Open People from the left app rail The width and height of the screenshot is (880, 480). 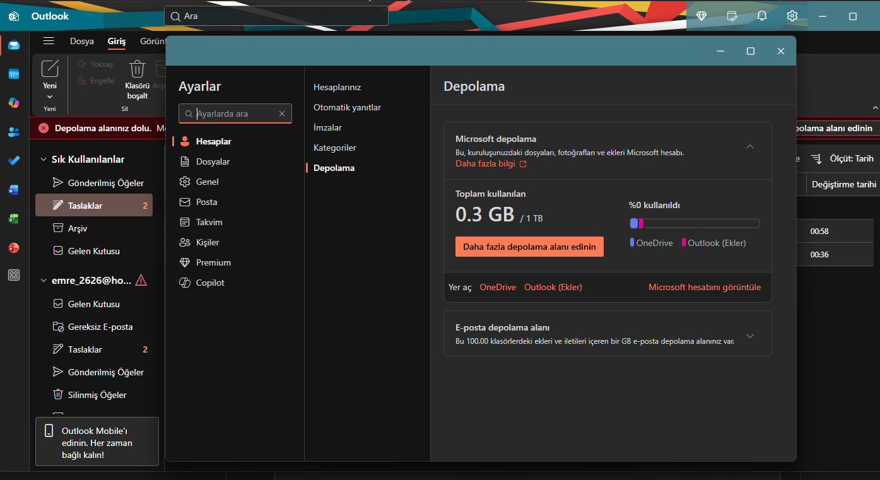(x=14, y=132)
